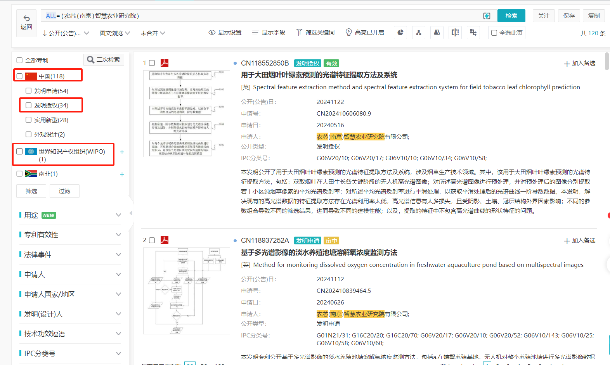Select result 2 checkbox

coord(152,240)
